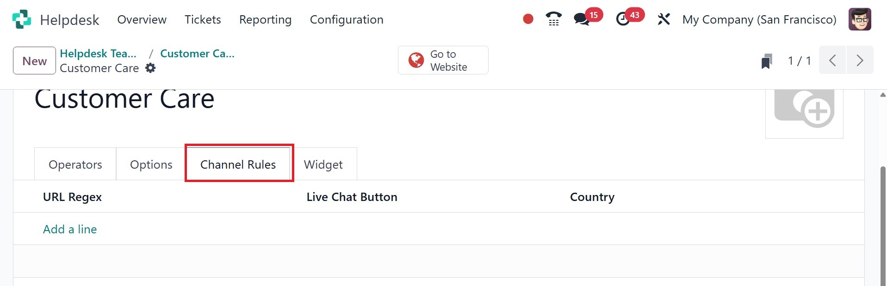The image size is (887, 286).
Task: Click the Helpdesk app logo icon
Action: pyautogui.click(x=21, y=19)
